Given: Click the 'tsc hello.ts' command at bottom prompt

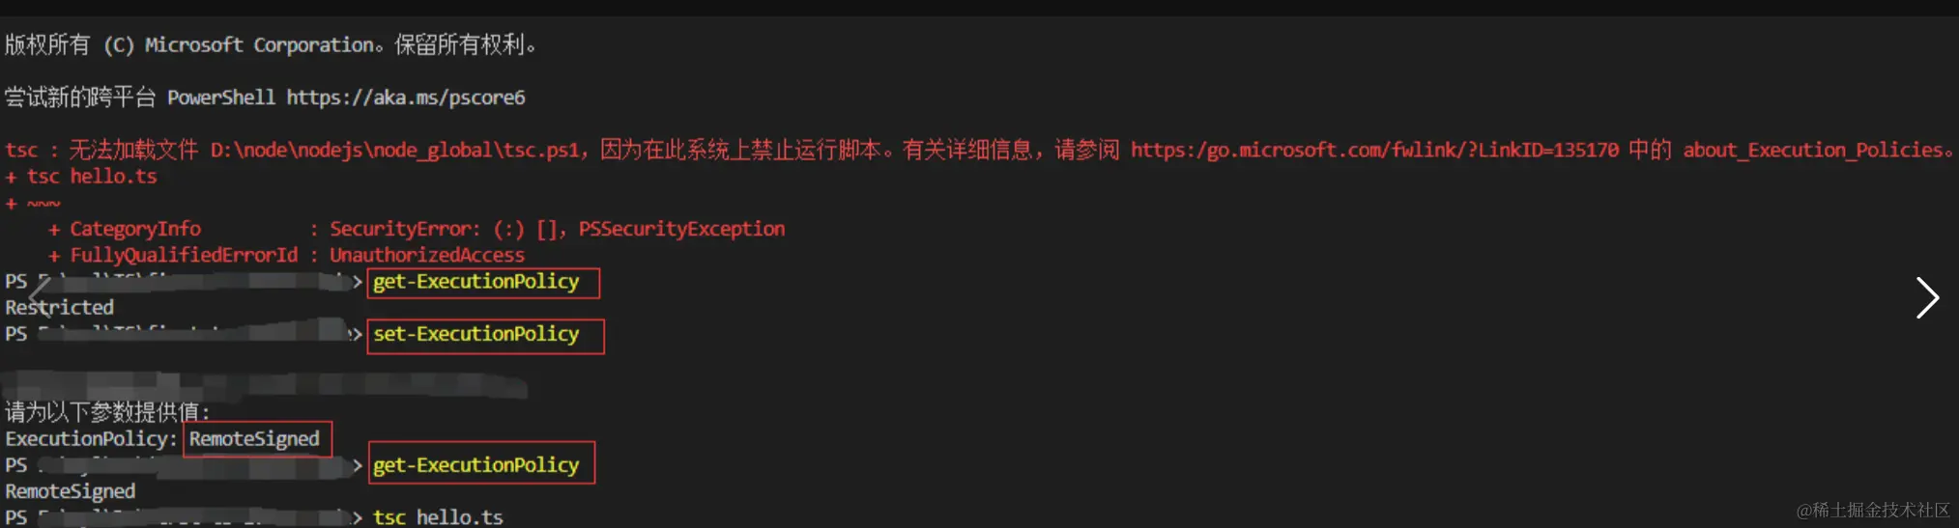Looking at the screenshot, I should (x=438, y=517).
